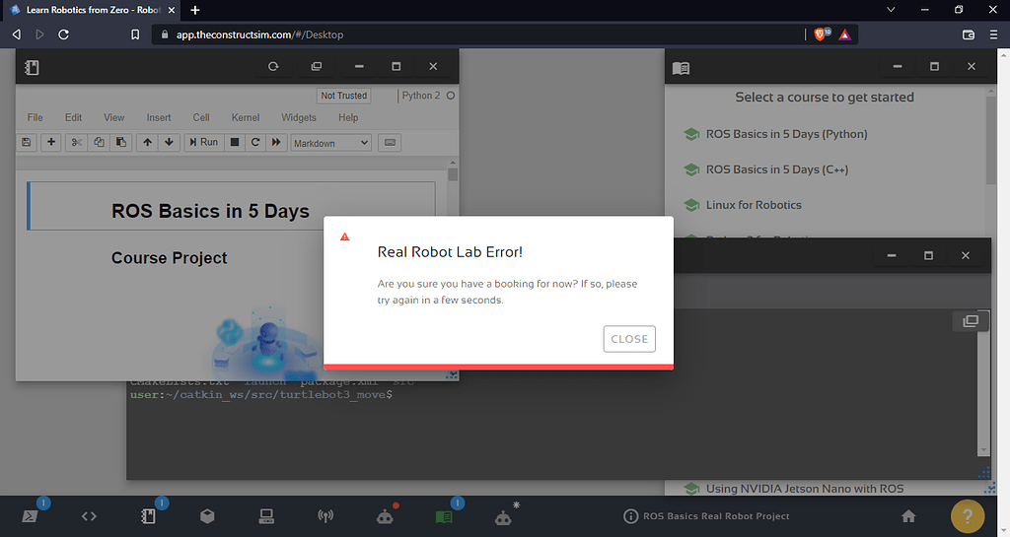Image resolution: width=1010 pixels, height=537 pixels.
Task: Open the shell terminal icon in bottom dock
Action: (30, 515)
